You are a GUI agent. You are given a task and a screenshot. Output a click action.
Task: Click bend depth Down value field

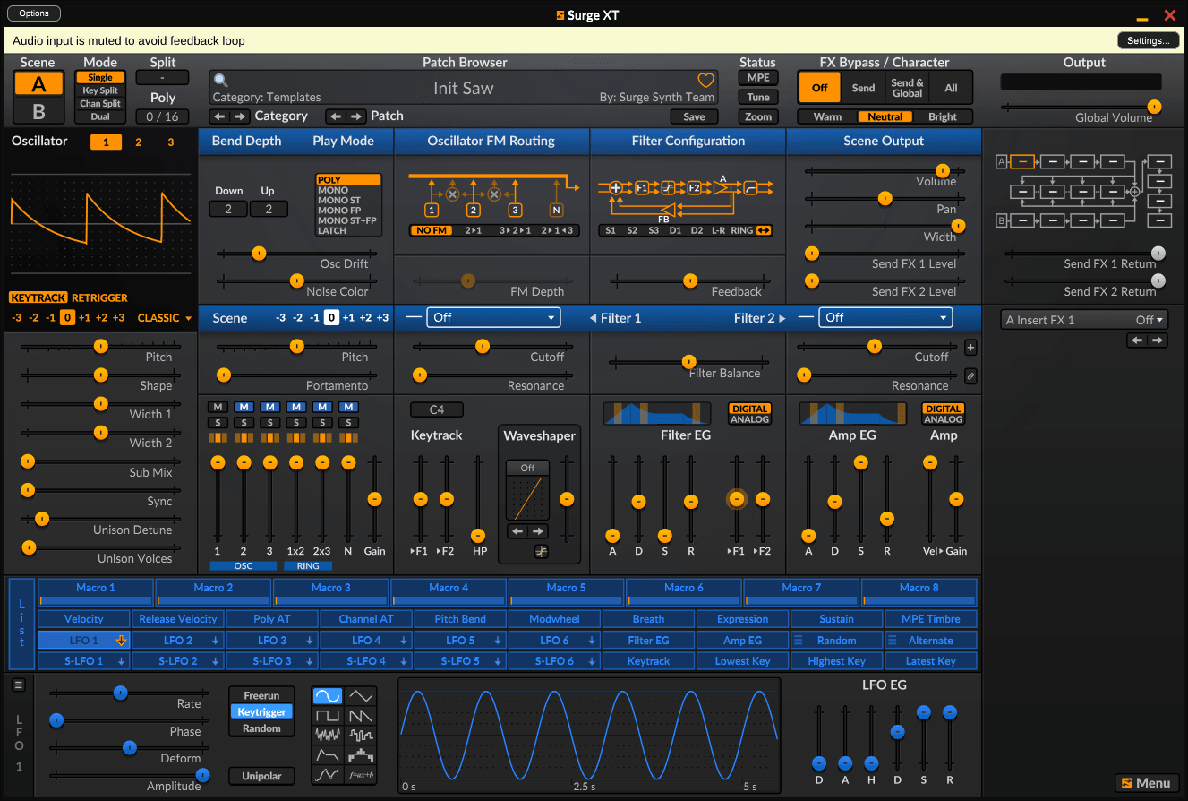click(x=228, y=209)
